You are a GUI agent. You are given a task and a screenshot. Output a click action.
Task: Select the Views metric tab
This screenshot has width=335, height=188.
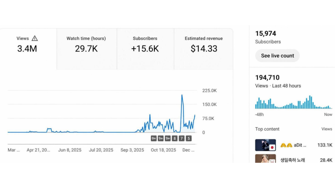[28, 49]
